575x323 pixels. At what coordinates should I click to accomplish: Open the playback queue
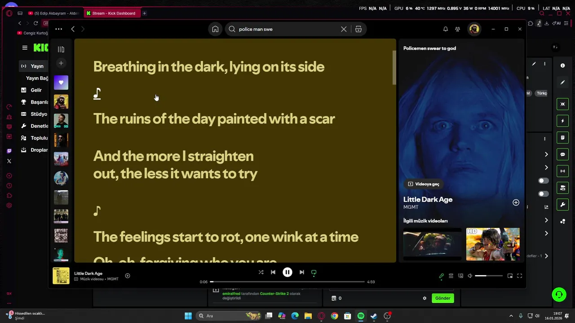point(451,276)
